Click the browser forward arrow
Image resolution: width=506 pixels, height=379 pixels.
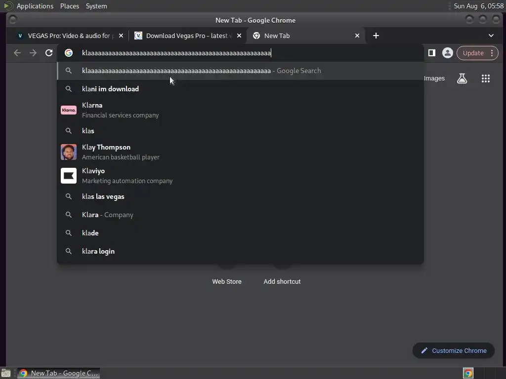tap(33, 53)
